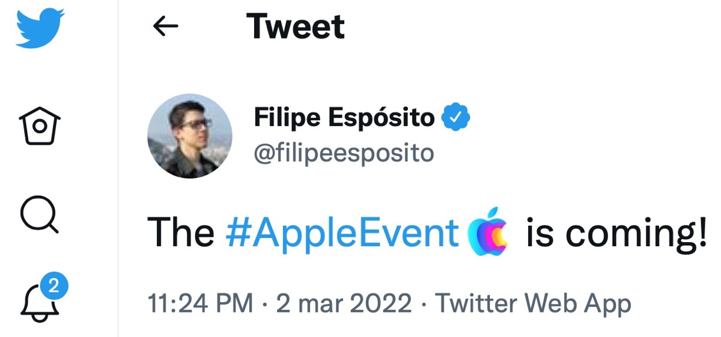Click the notification count badge showing 2
721x337 pixels.
click(x=54, y=287)
